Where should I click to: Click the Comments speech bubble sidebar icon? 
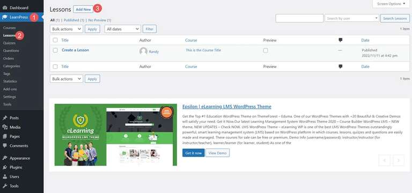point(5,146)
